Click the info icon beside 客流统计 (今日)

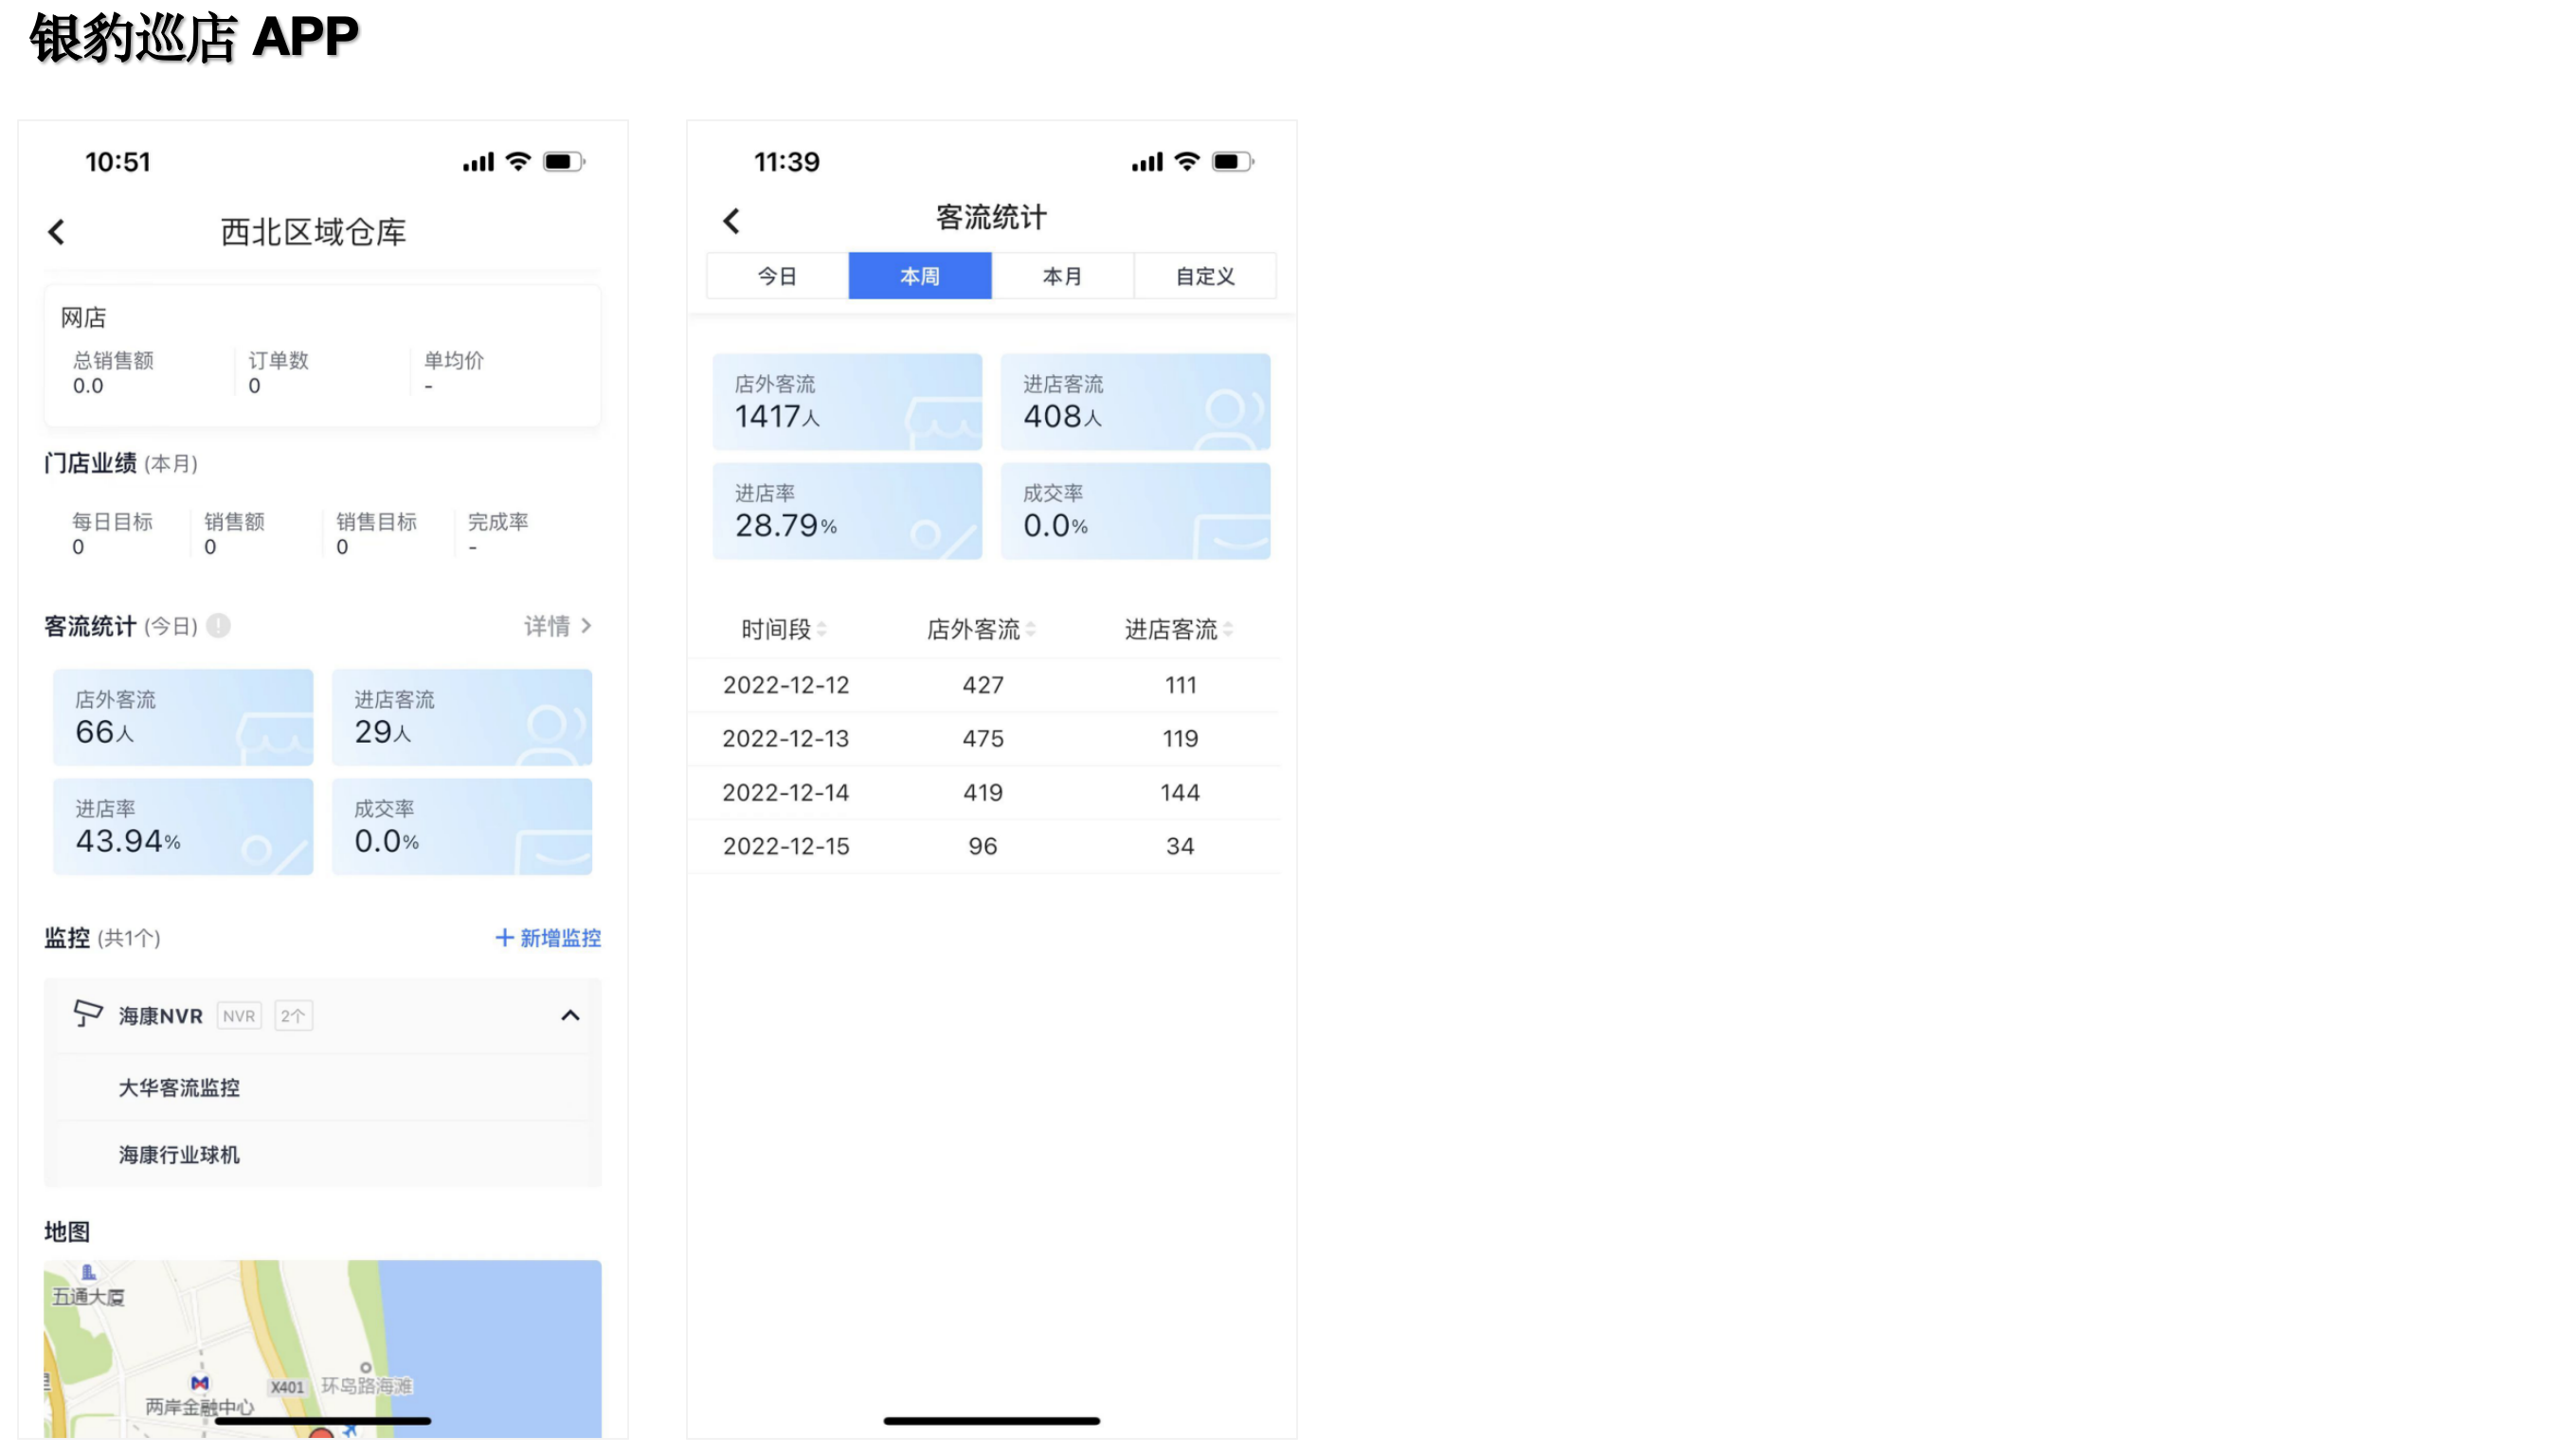tap(218, 625)
